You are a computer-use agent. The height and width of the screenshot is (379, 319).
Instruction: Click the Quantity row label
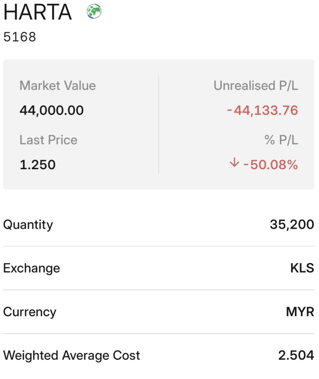click(x=28, y=225)
